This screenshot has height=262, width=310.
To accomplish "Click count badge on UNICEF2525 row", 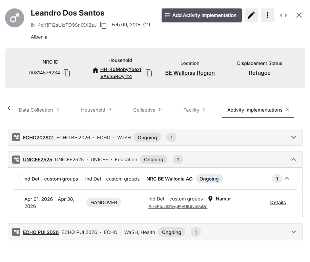I will pyautogui.click(x=178, y=160).
